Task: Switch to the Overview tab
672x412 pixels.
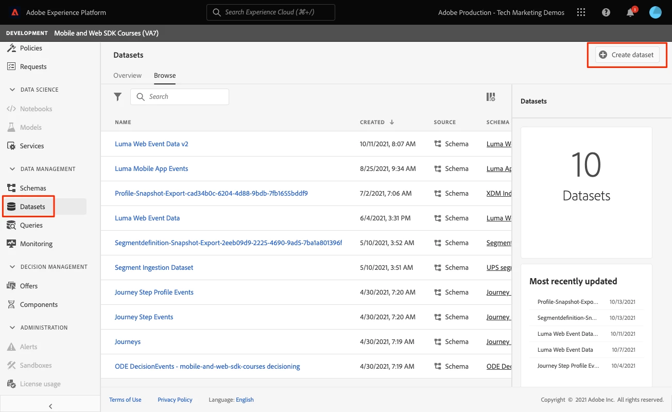Action: pyautogui.click(x=127, y=75)
